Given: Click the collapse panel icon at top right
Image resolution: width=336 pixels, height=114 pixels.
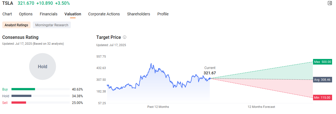Looking at the screenshot, I should 330,3.
